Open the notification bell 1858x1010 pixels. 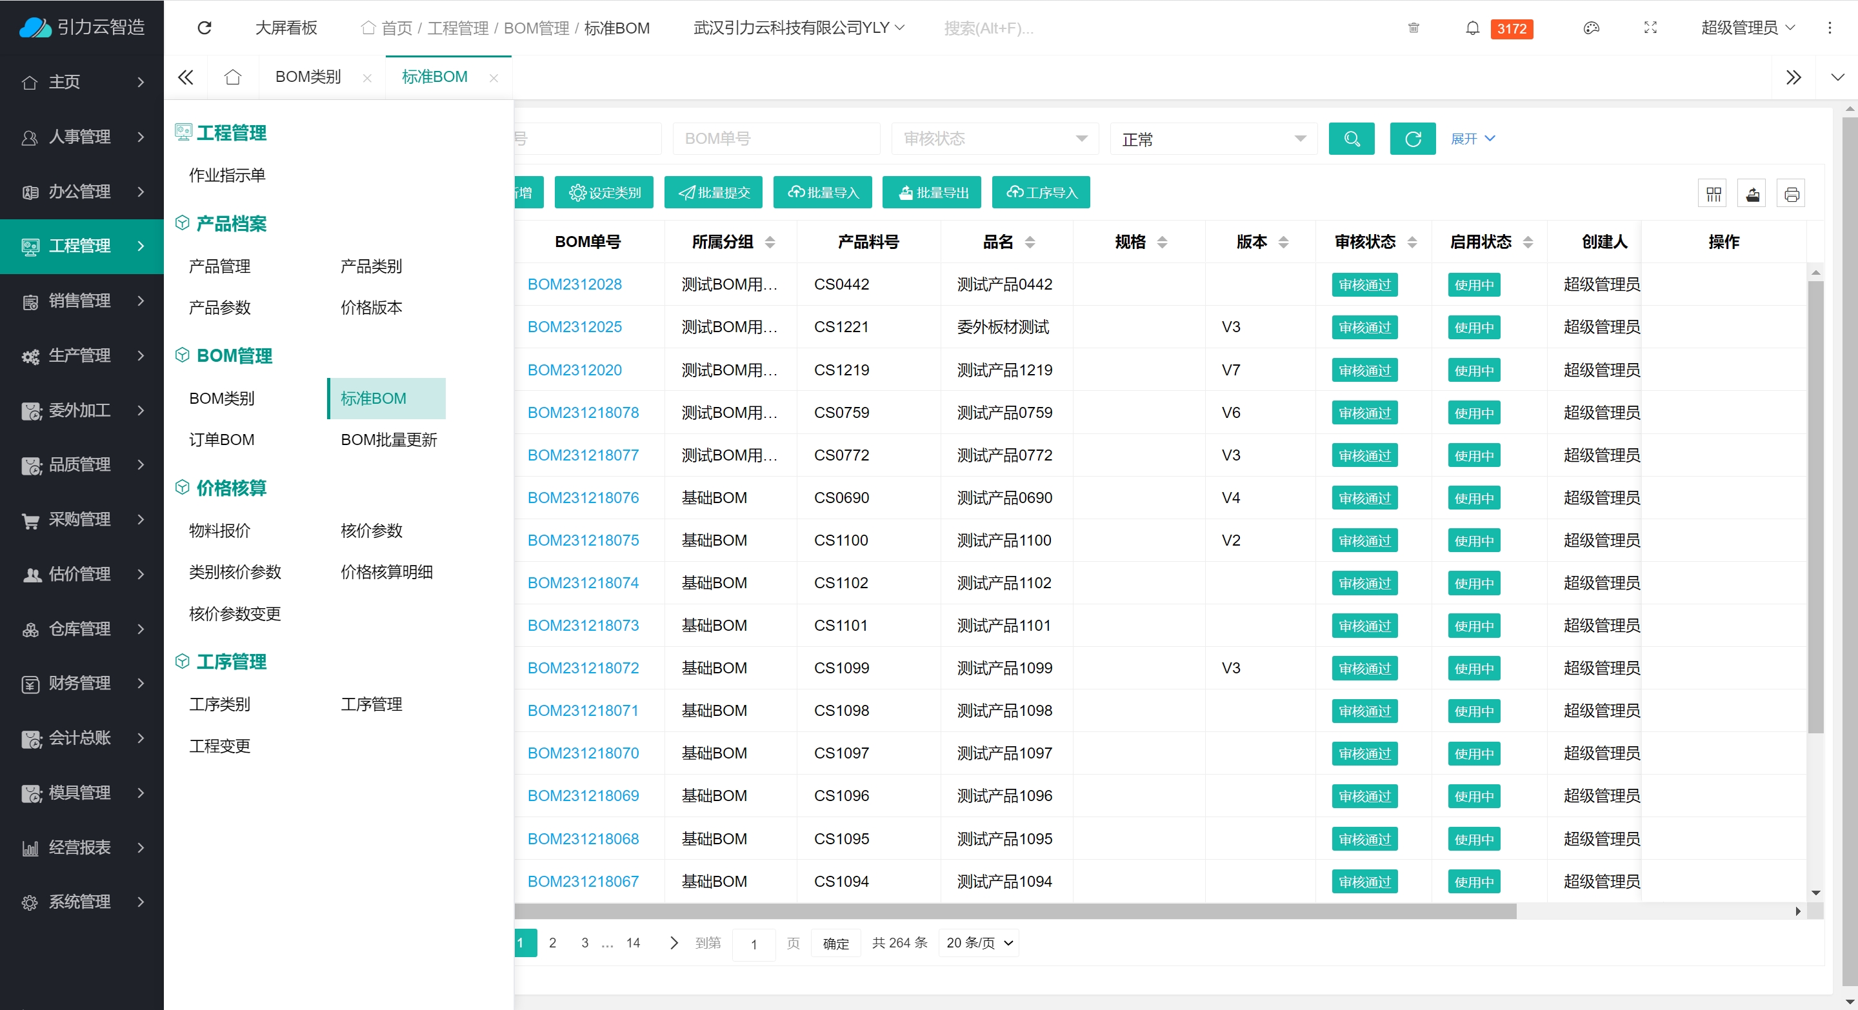pos(1472,28)
